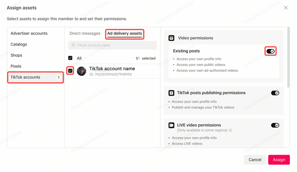This screenshot has width=297, height=172.
Task: Click the TikTok account profile avatar
Action: (x=81, y=71)
